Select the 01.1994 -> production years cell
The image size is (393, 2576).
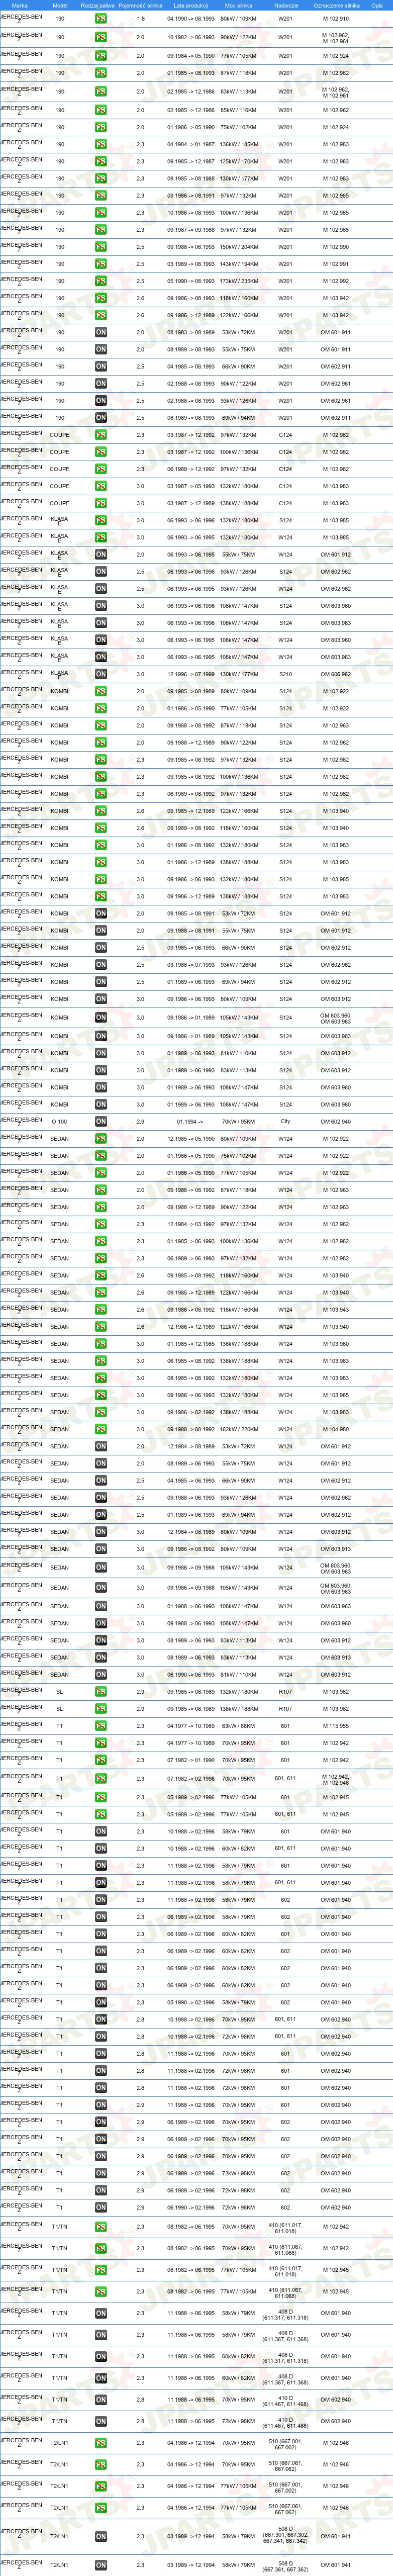(190, 1122)
